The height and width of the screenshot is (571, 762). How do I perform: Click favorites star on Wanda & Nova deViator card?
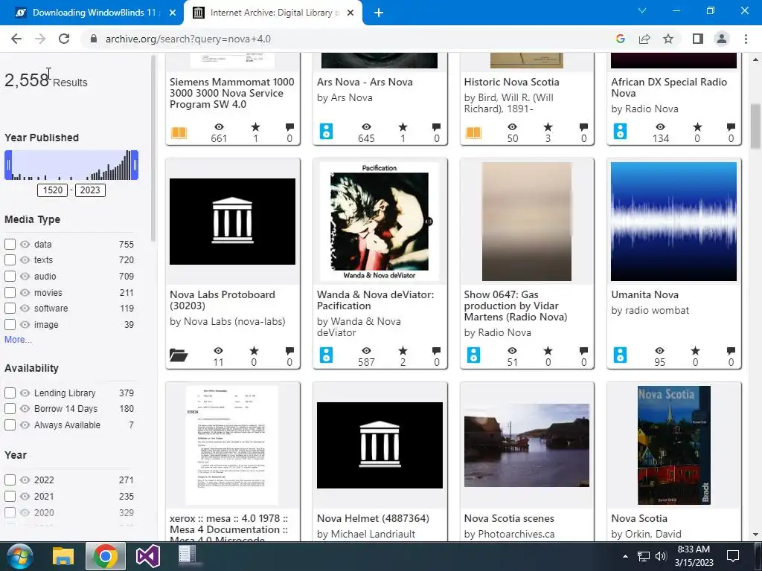click(x=403, y=351)
